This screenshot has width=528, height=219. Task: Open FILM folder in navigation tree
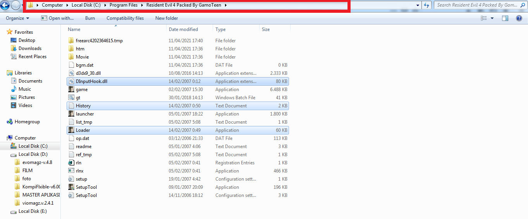[28, 171]
